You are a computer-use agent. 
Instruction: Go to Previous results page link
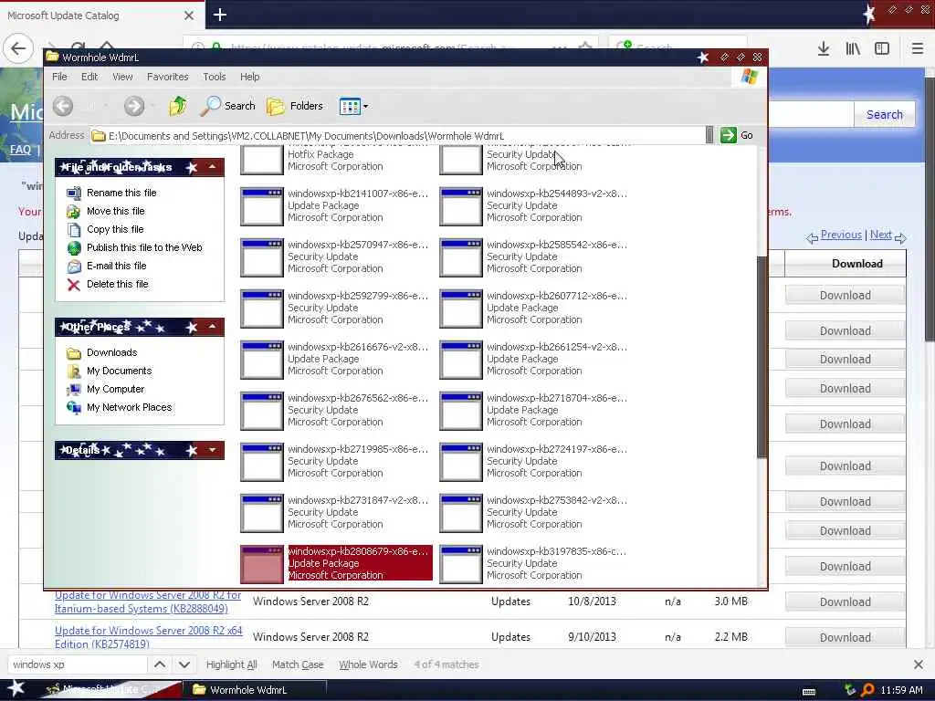pyautogui.click(x=841, y=235)
